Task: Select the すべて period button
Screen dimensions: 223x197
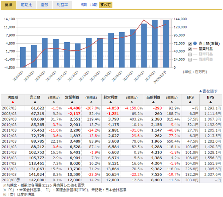Action: tap(105, 5)
